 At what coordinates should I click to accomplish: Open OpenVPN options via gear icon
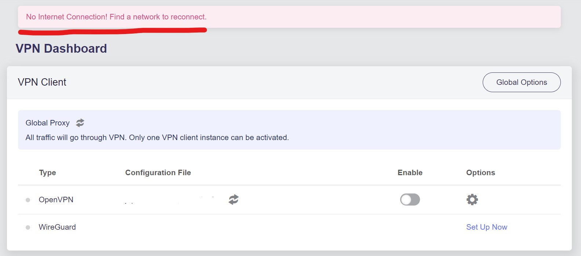(x=472, y=199)
